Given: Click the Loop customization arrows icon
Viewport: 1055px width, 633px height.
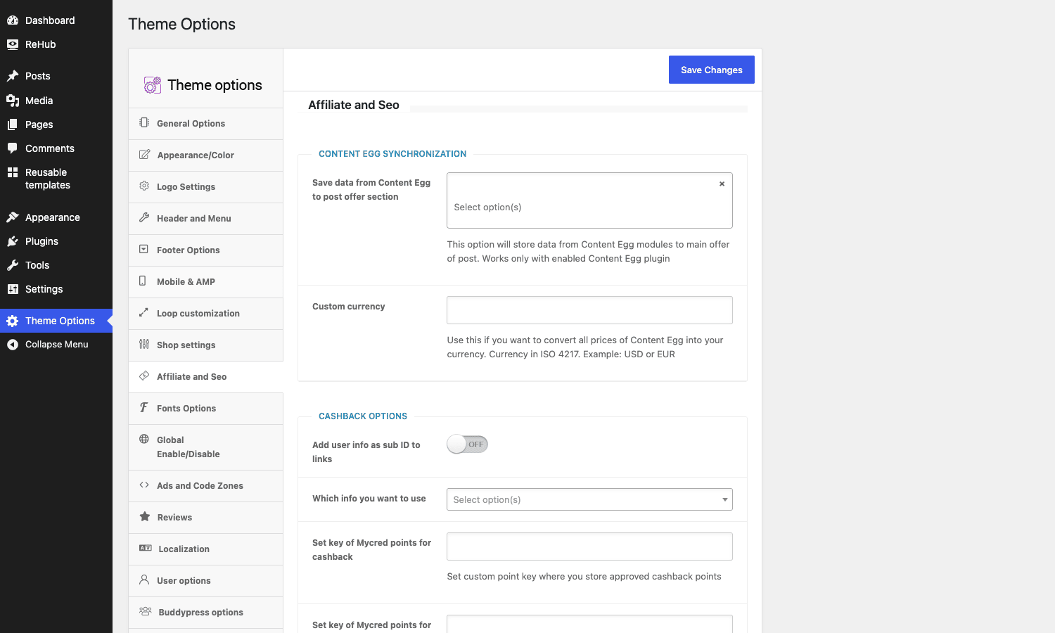Looking at the screenshot, I should [143, 312].
